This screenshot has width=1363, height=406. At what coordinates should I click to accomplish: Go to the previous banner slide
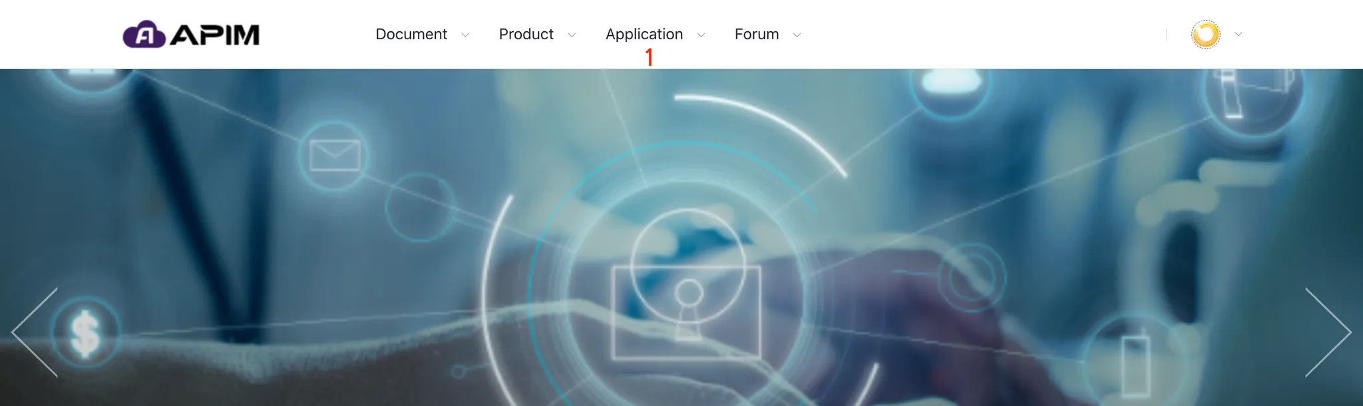coord(35,332)
